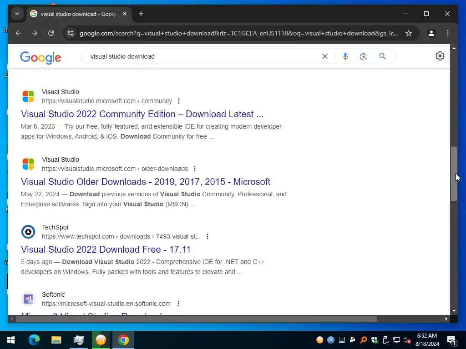The height and width of the screenshot is (349, 466).
Task: Click the vertical scrollbar thumb
Action: [454, 174]
